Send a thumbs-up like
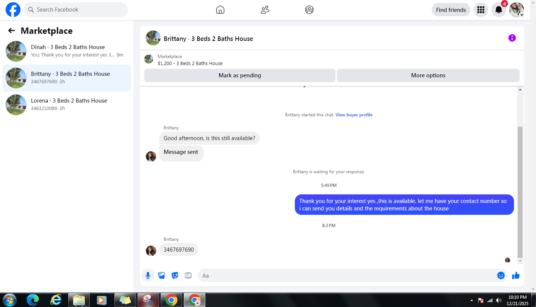This screenshot has height=307, width=536. [x=516, y=275]
